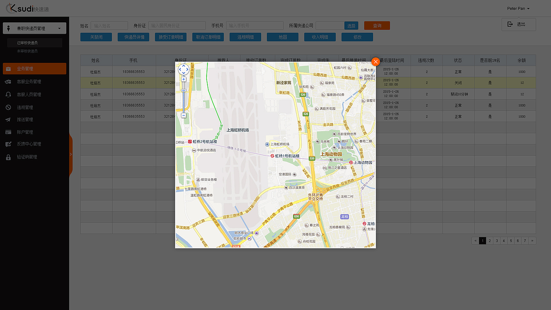Image resolution: width=551 pixels, height=310 pixels.
Task: Click the 地图 map button
Action: pos(282,37)
